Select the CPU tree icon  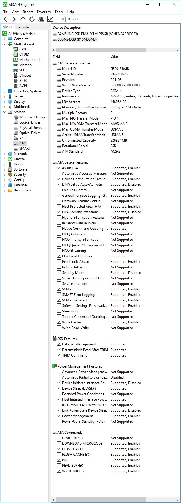click(x=16, y=49)
